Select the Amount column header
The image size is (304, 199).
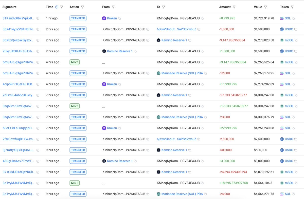point(225,7)
